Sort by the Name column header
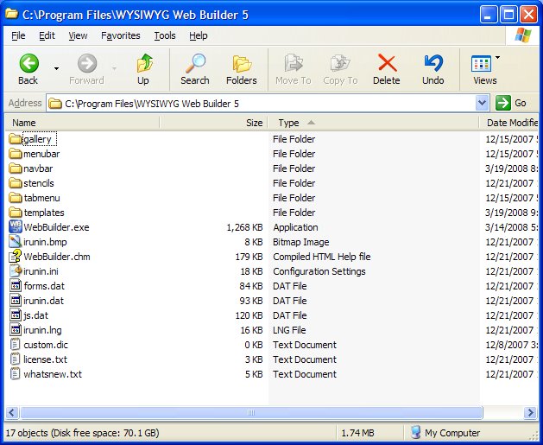Image resolution: width=543 pixels, height=445 pixels. pyautogui.click(x=82, y=123)
